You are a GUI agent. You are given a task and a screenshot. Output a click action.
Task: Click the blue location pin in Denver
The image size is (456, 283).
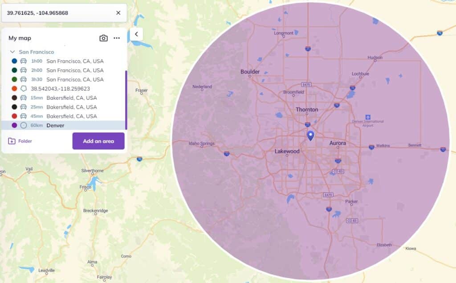click(310, 135)
